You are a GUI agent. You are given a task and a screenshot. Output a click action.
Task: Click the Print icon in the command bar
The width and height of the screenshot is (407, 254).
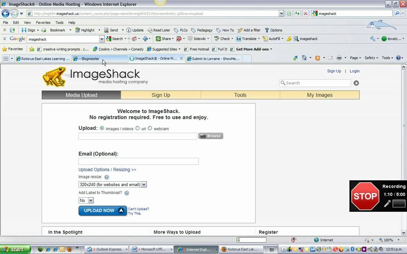339,58
